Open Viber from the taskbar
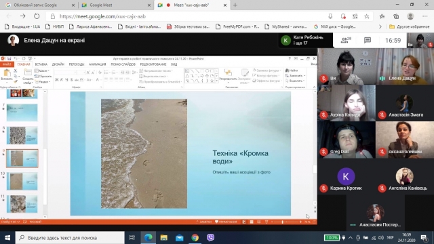Viewport: 434px width, 244px height. (210, 238)
